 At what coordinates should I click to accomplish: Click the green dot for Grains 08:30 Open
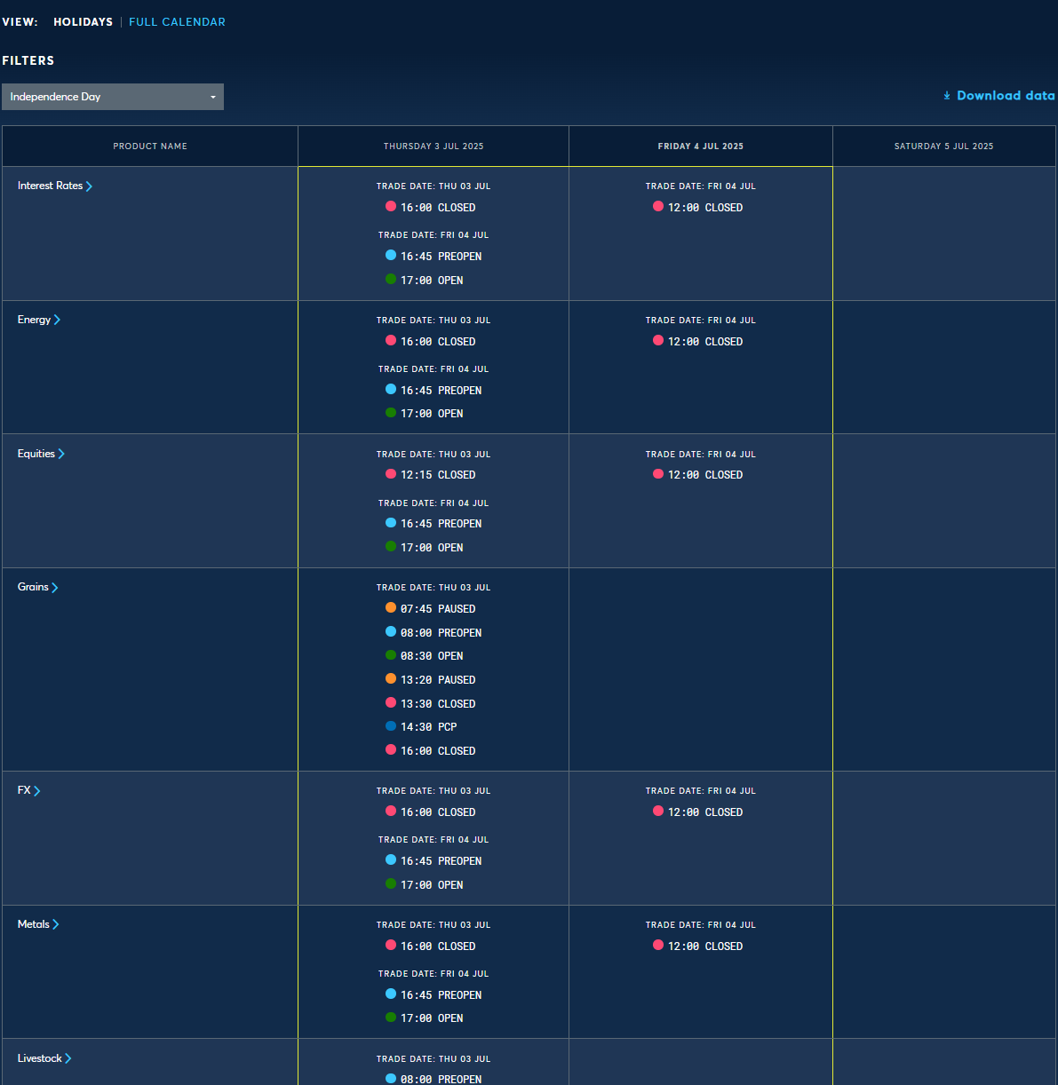coord(391,654)
